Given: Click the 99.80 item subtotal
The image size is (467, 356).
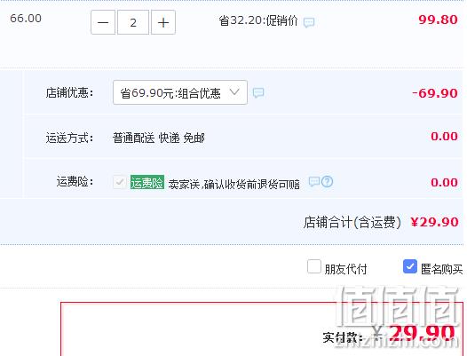Looking at the screenshot, I should tap(438, 20).
